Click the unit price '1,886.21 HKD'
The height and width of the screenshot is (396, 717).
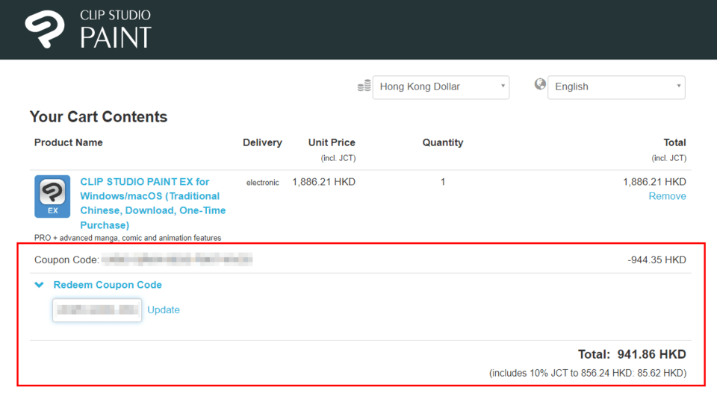tap(323, 182)
